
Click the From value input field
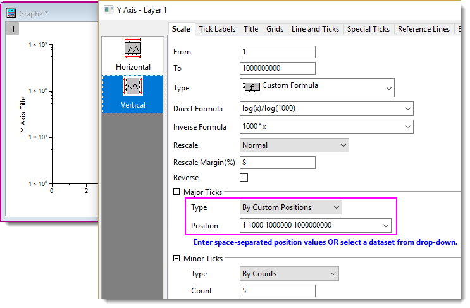pos(278,52)
